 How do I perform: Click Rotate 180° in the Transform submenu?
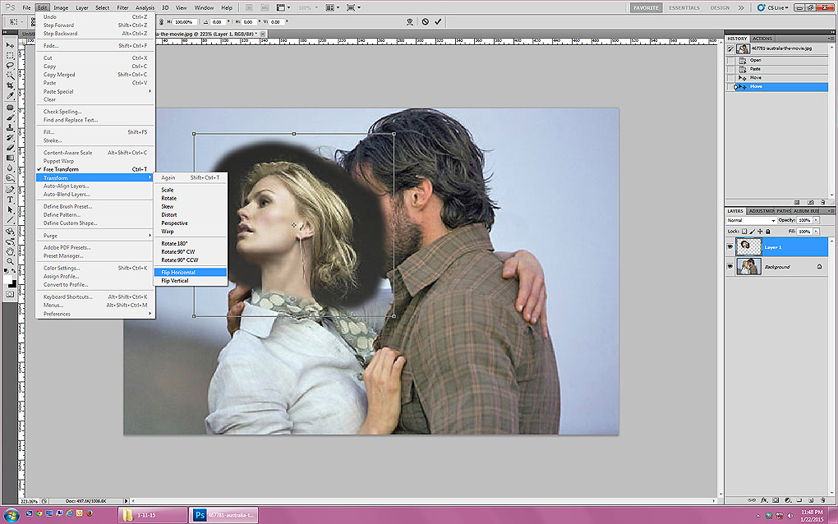(x=173, y=243)
